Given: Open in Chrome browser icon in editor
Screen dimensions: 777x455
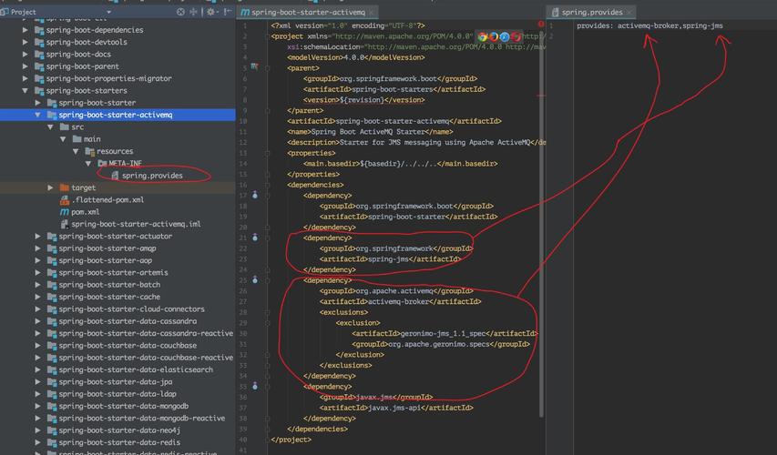Looking at the screenshot, I should 482,36.
